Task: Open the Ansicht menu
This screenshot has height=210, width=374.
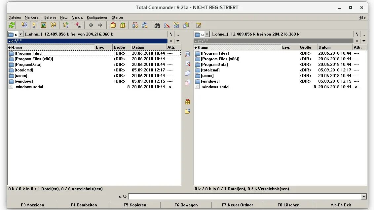Action: pyautogui.click(x=77, y=17)
